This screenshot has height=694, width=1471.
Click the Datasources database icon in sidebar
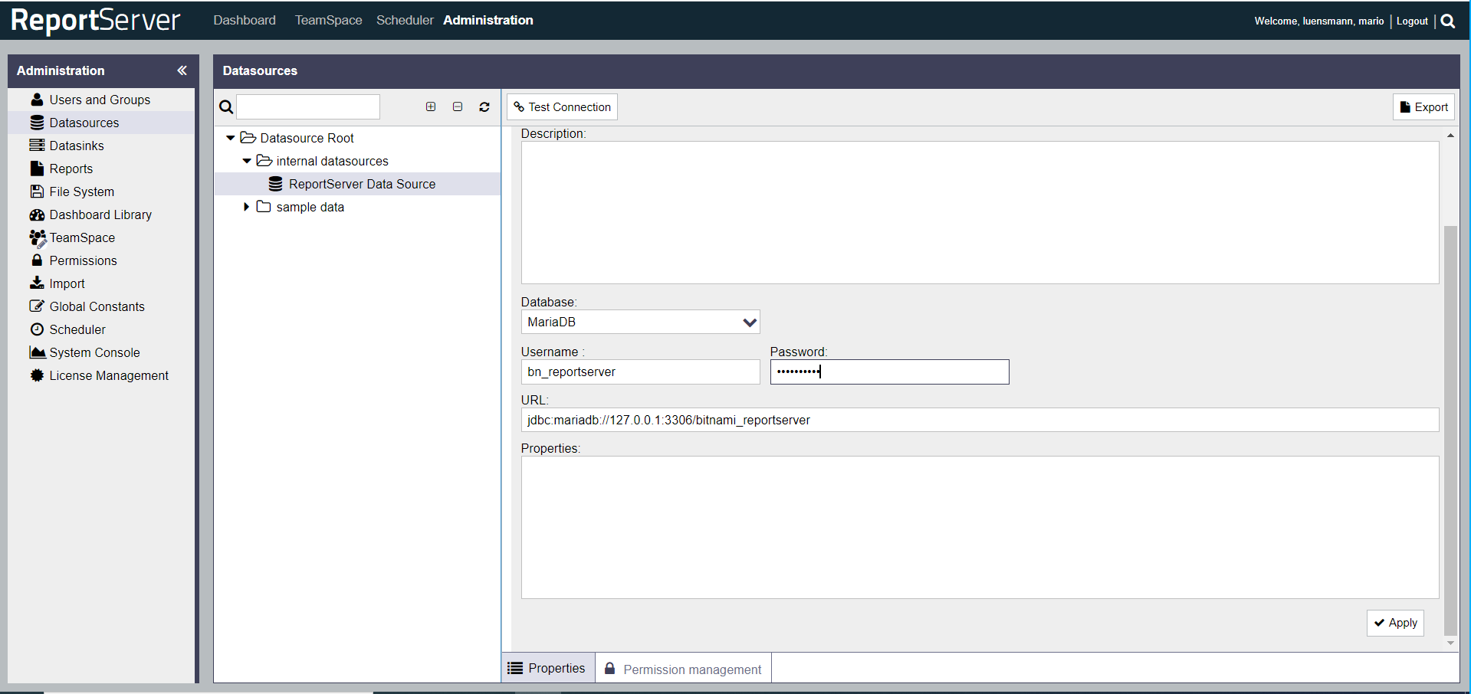(x=37, y=123)
